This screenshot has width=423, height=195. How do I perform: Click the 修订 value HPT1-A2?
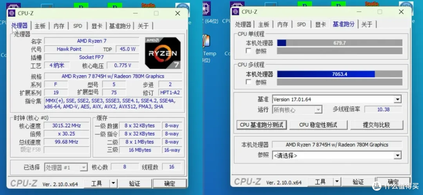[x=170, y=93]
